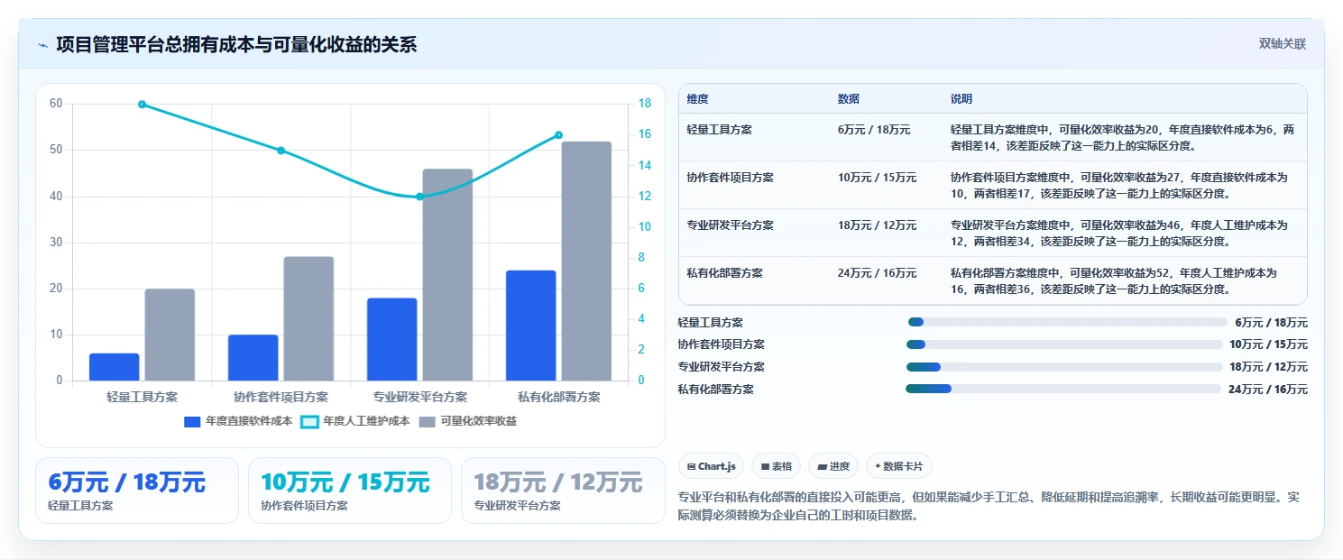This screenshot has height=560, width=1343.
Task: Click the Chart.js tag
Action: tap(712, 466)
